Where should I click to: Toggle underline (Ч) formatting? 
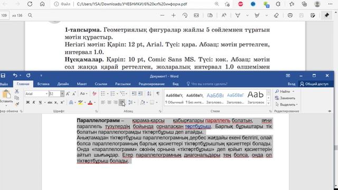pyautogui.click(x=40, y=102)
